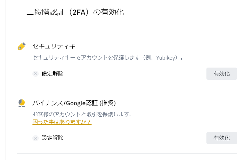
Task: Click the X status icon under セキュリティキー
Action: click(36, 74)
